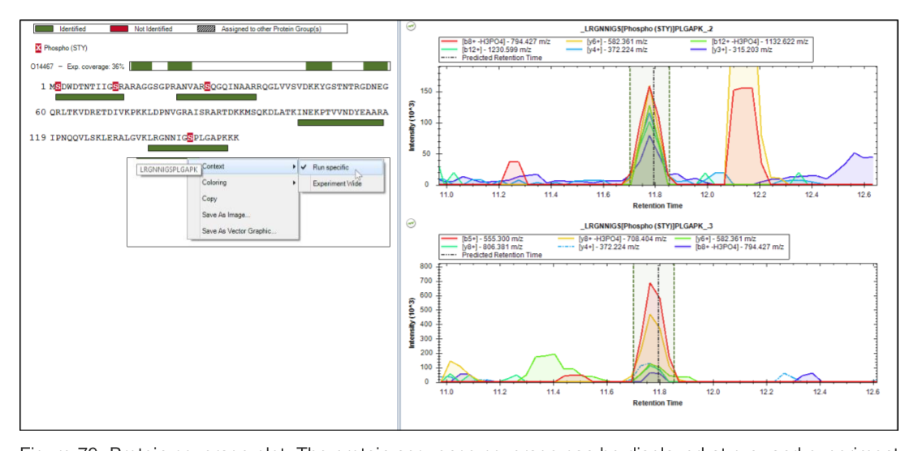Click green circle icon above bottom chromatogram
Viewport: 918px width, 451px height.
[411, 223]
